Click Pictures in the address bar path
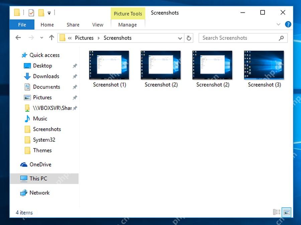Viewport: 301px width, 225px height. [x=84, y=38]
